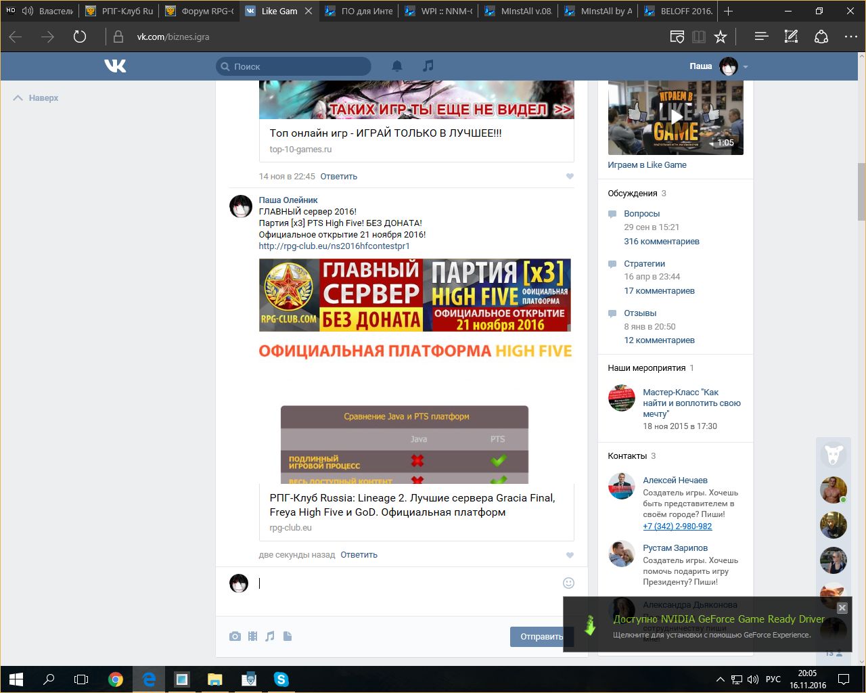Viewport: 866px width, 693px height.
Task: Click Ответить under the 14 ноя comment
Action: [x=339, y=177]
